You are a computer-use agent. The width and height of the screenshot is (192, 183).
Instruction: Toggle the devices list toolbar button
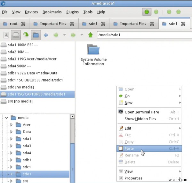pyautogui.click(x=16, y=35)
